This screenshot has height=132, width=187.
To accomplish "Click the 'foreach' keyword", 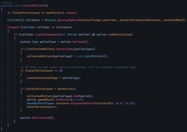I will point(13,27).
